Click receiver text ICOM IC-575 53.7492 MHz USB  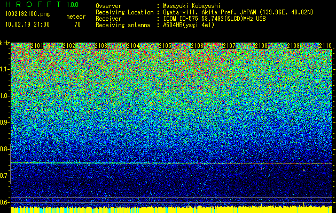pos(214,19)
